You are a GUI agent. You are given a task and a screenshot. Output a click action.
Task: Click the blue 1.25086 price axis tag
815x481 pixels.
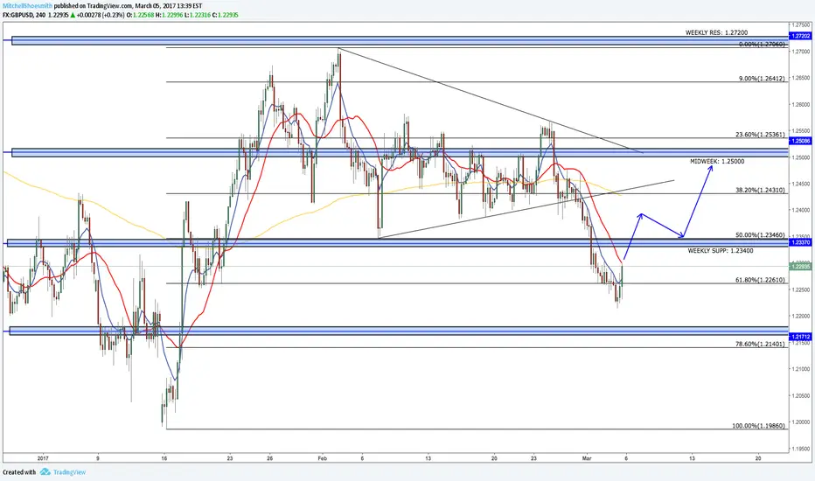(799, 141)
